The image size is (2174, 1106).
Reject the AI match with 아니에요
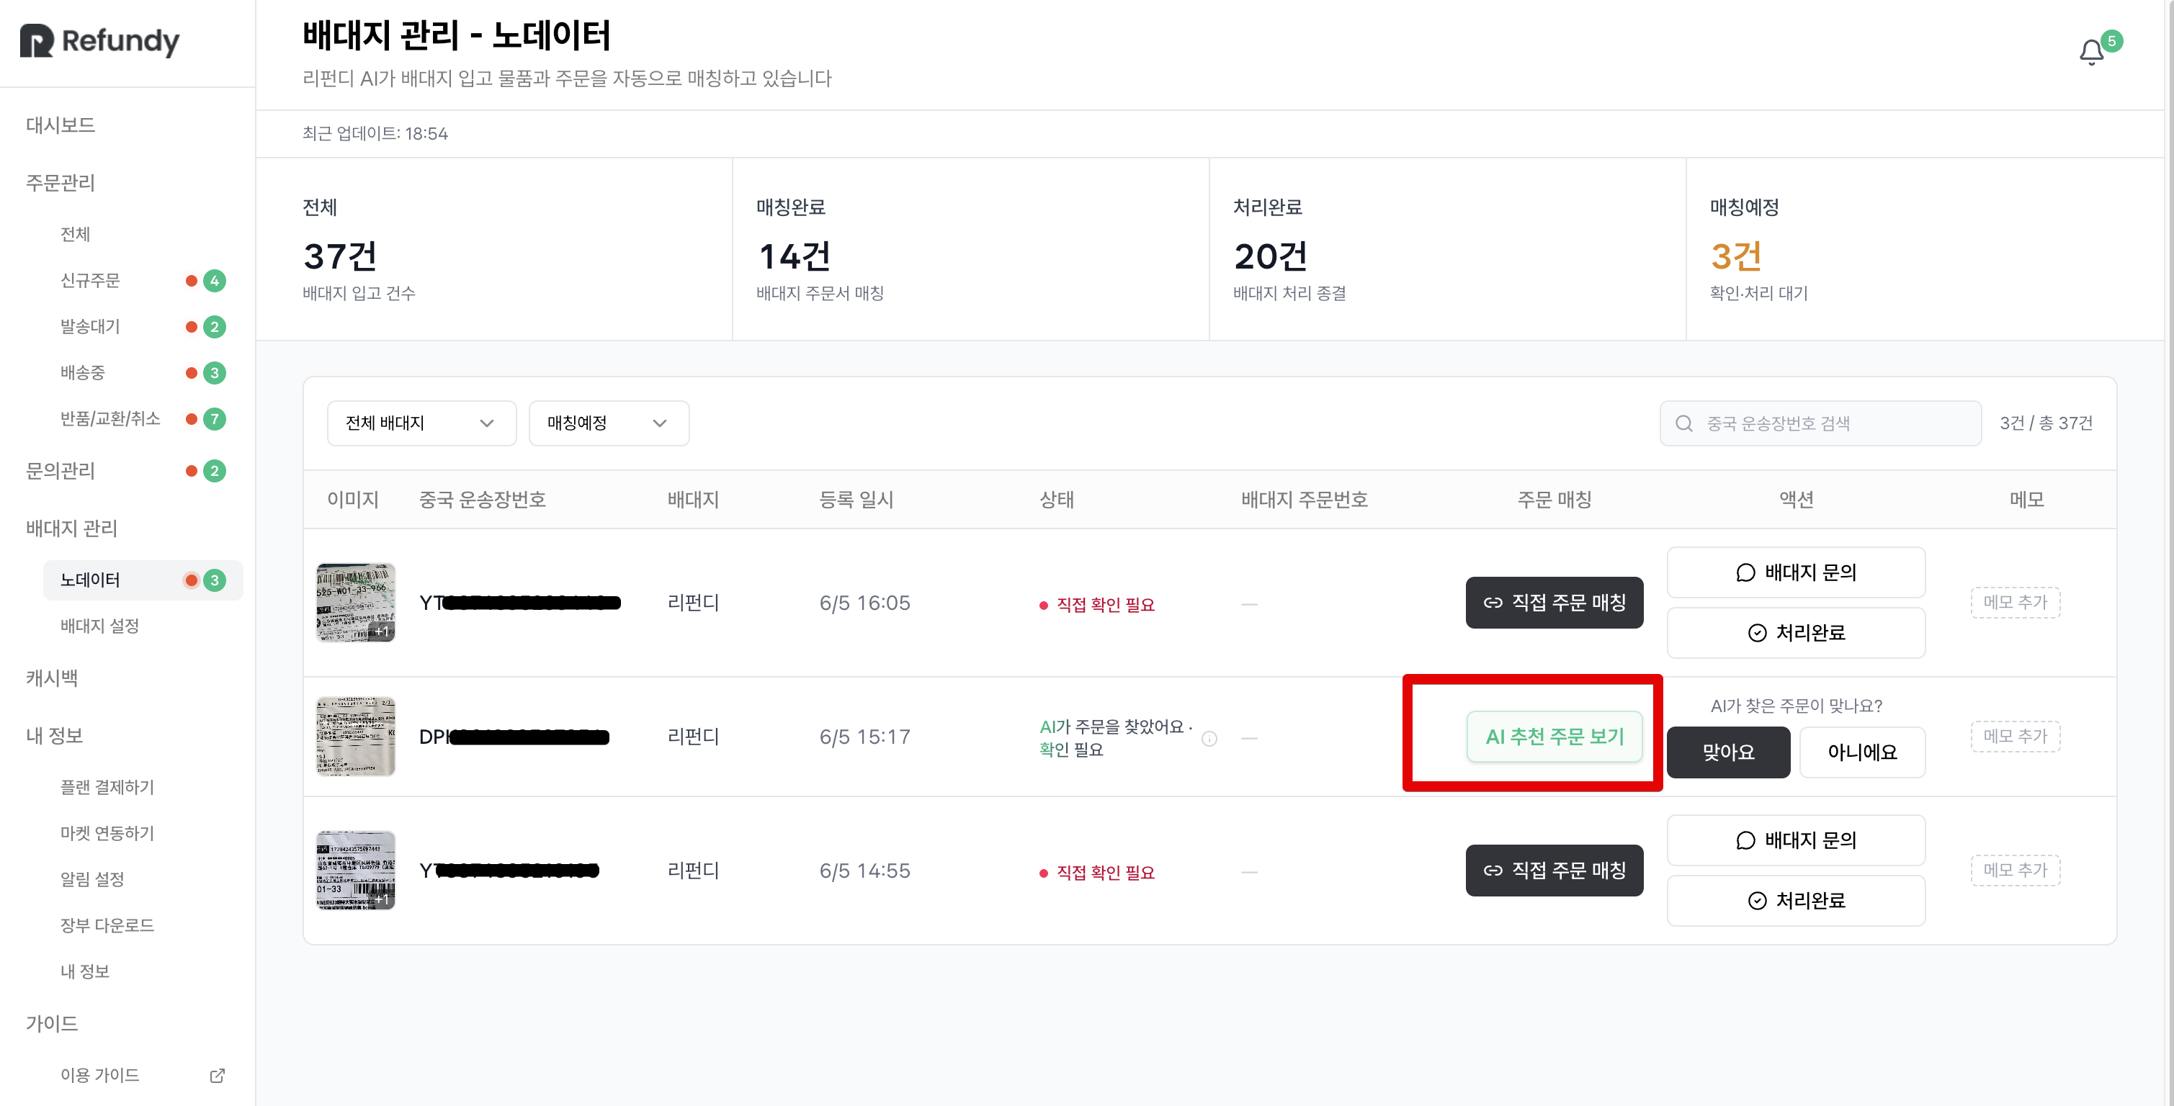[x=1862, y=752]
